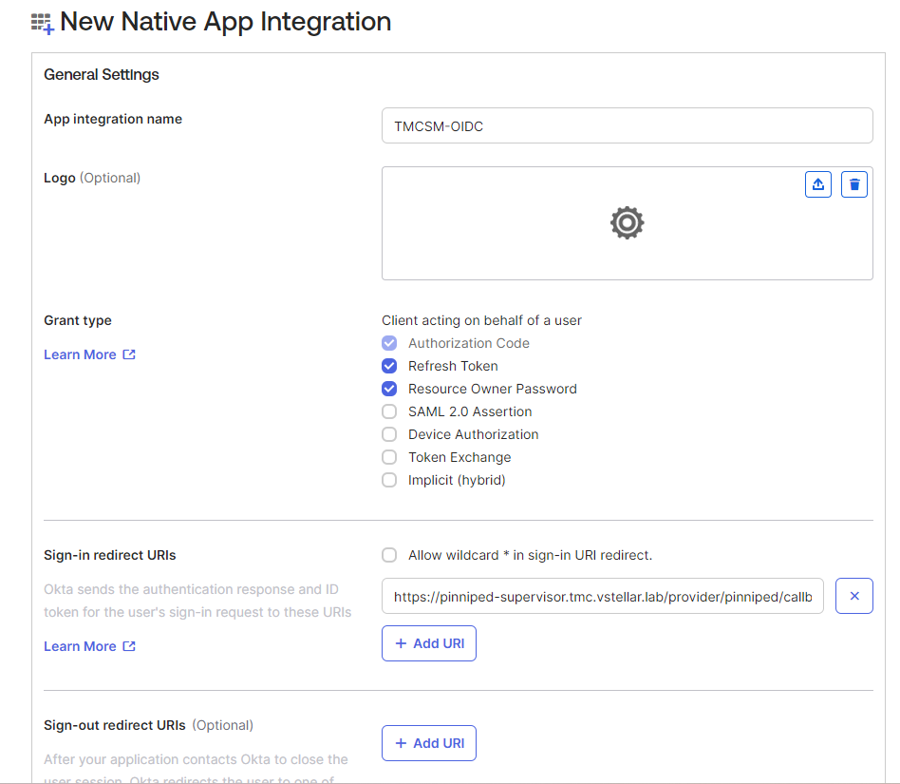The height and width of the screenshot is (784, 900).
Task: Click Add URI for sign-out redirects
Action: point(429,743)
